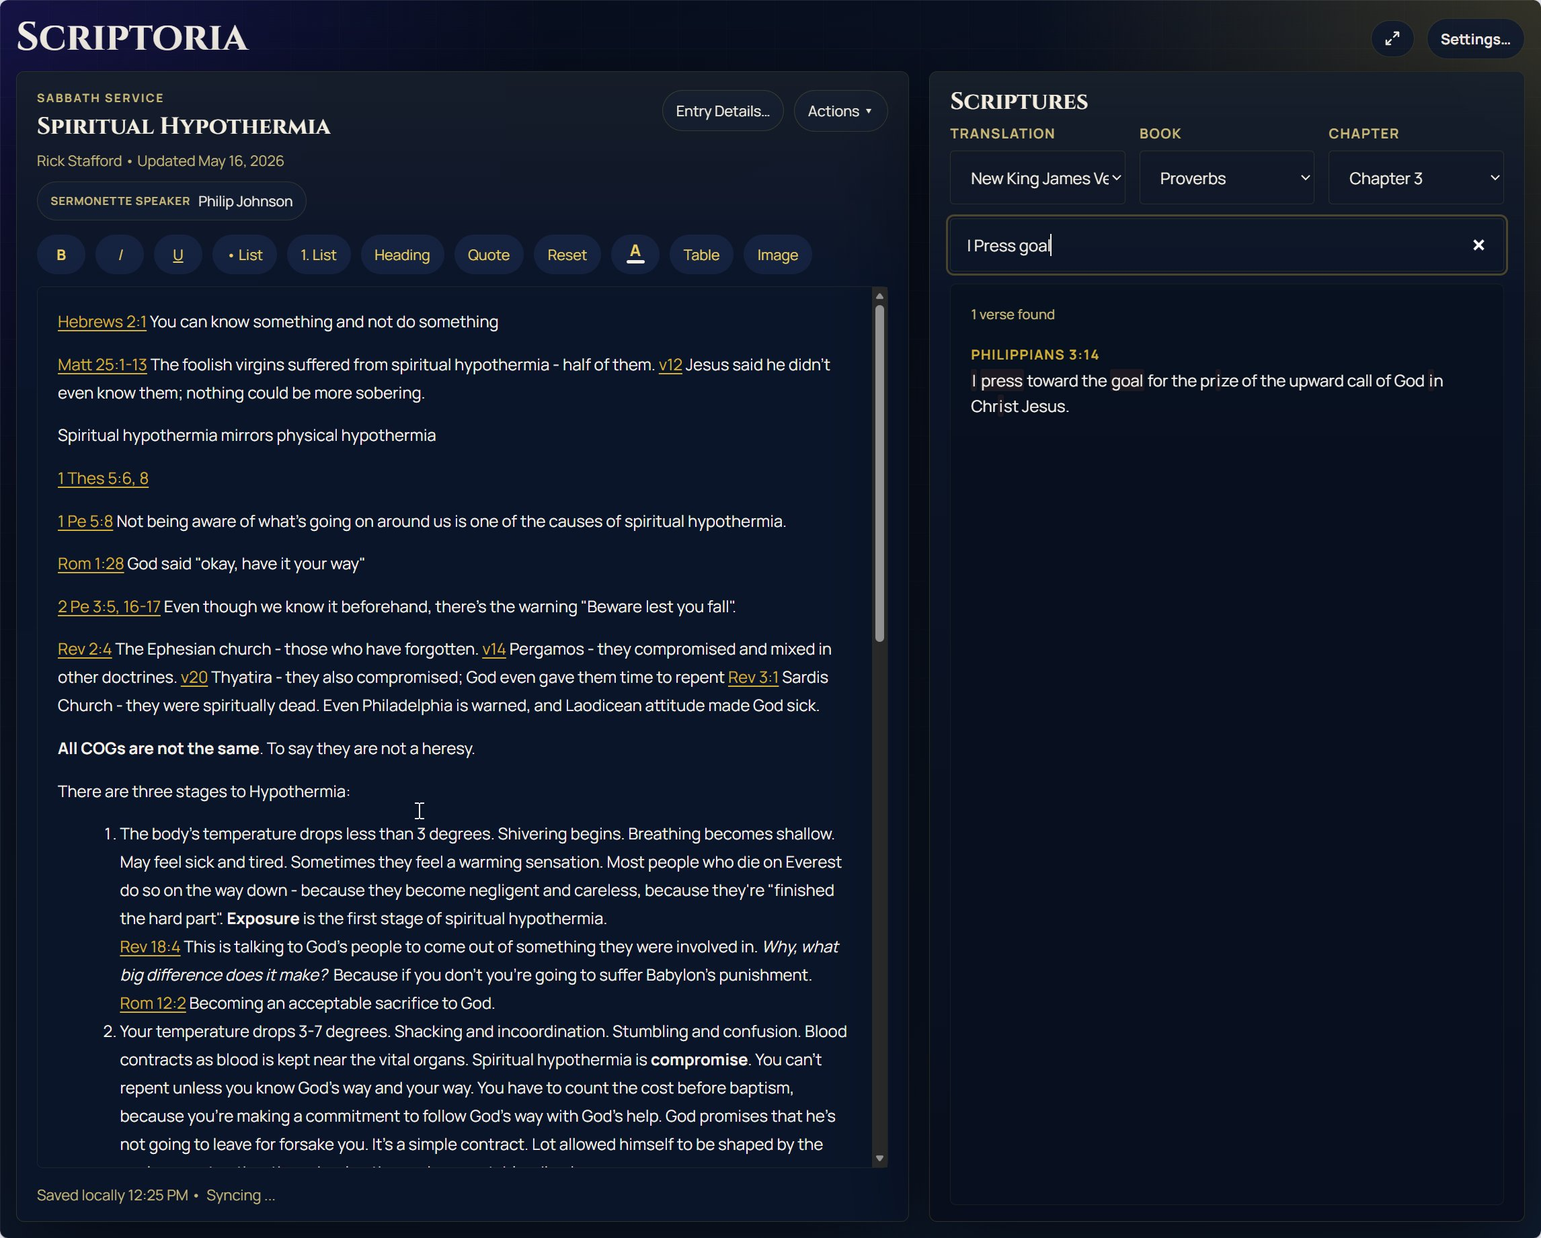
Task: Follow the v14 Pergamos verse link
Action: click(x=494, y=649)
